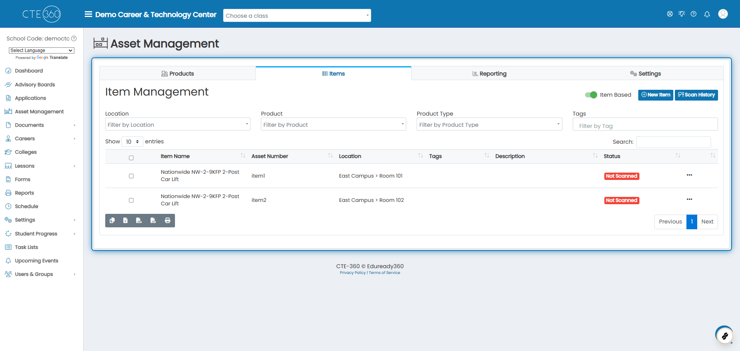Click the School Code help icon
Viewport: 740px width, 351px height.
pyautogui.click(x=74, y=39)
